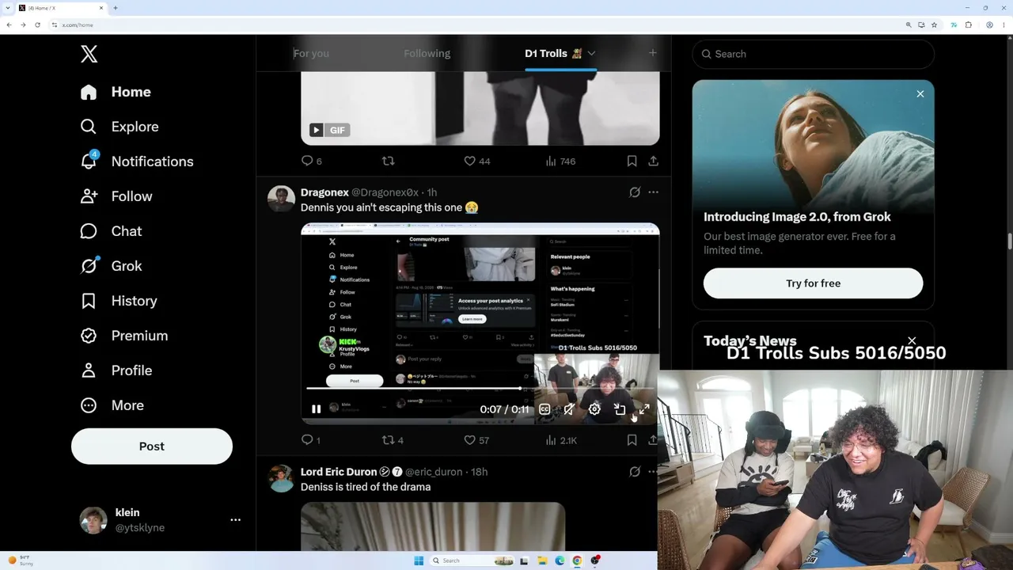Open History in the left sidebar
Image resolution: width=1013 pixels, height=570 pixels.
(x=119, y=301)
